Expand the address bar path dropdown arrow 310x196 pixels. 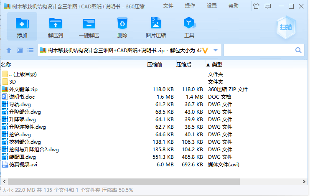click(216, 50)
